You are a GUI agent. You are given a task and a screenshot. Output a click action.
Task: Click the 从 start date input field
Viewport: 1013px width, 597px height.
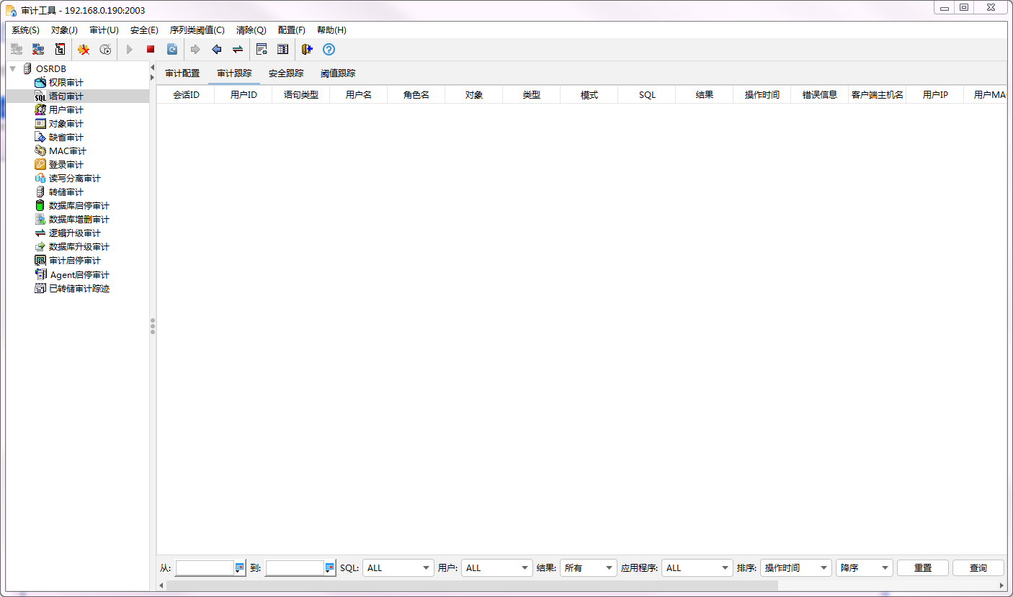tap(205, 567)
